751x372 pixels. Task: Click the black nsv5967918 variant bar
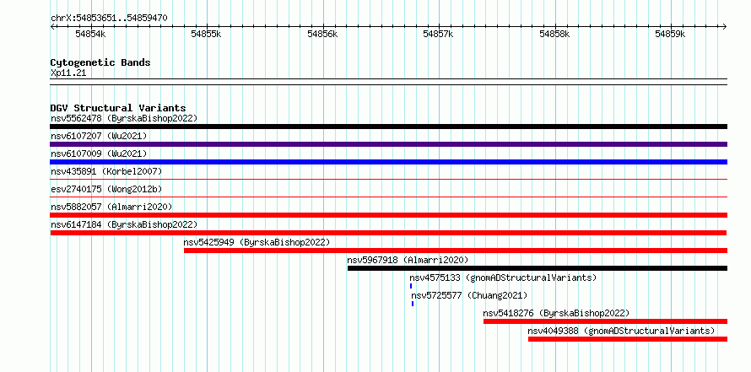pyautogui.click(x=538, y=268)
